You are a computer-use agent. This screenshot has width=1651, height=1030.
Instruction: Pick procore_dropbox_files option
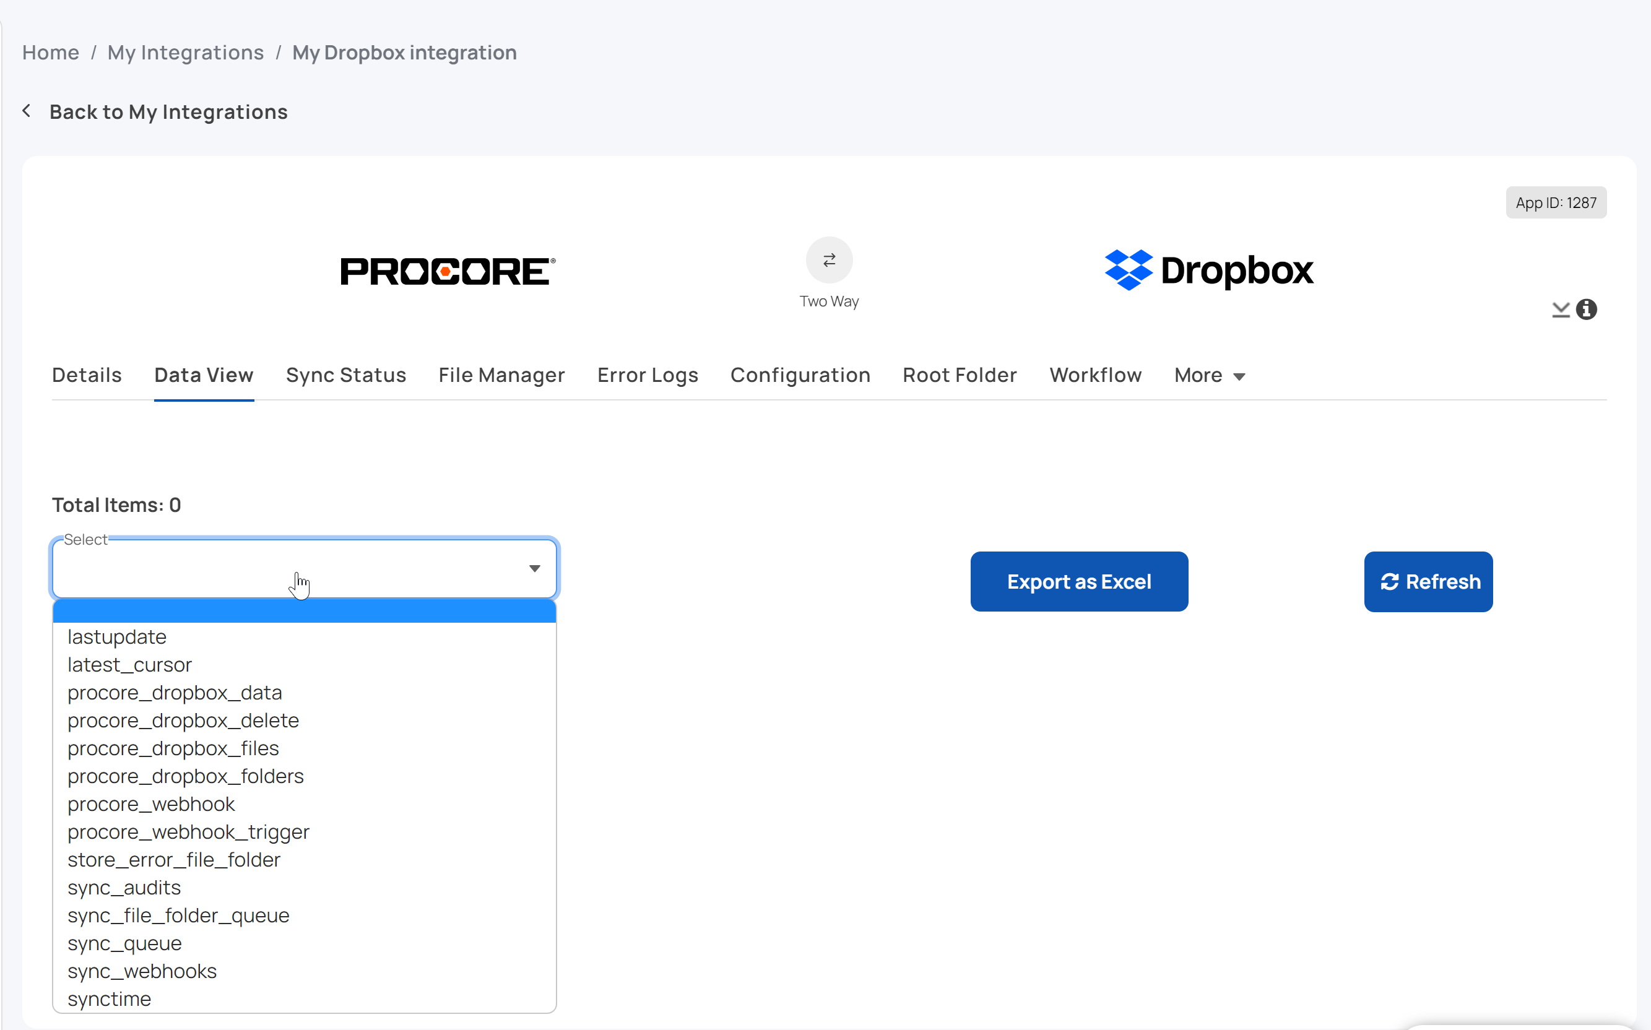tap(305, 748)
